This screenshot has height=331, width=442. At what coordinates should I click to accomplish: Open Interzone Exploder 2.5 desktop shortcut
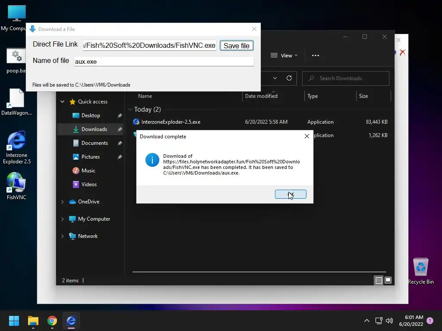(17, 147)
